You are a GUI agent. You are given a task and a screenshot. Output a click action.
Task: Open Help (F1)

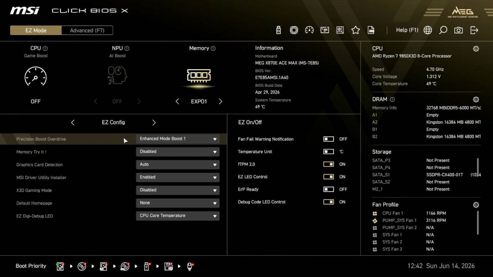coord(407,30)
